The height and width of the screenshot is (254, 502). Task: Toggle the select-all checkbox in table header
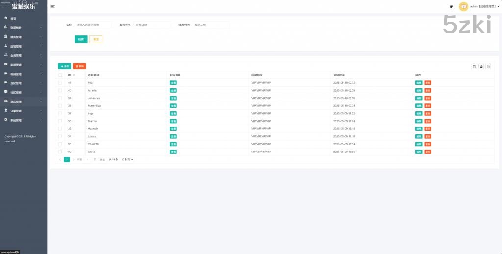click(60, 75)
